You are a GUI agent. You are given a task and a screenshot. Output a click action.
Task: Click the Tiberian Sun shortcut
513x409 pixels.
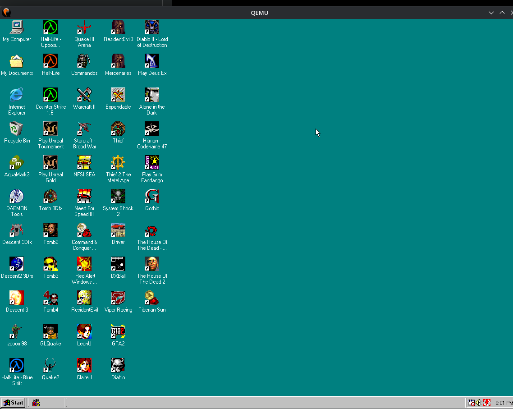coord(152,298)
